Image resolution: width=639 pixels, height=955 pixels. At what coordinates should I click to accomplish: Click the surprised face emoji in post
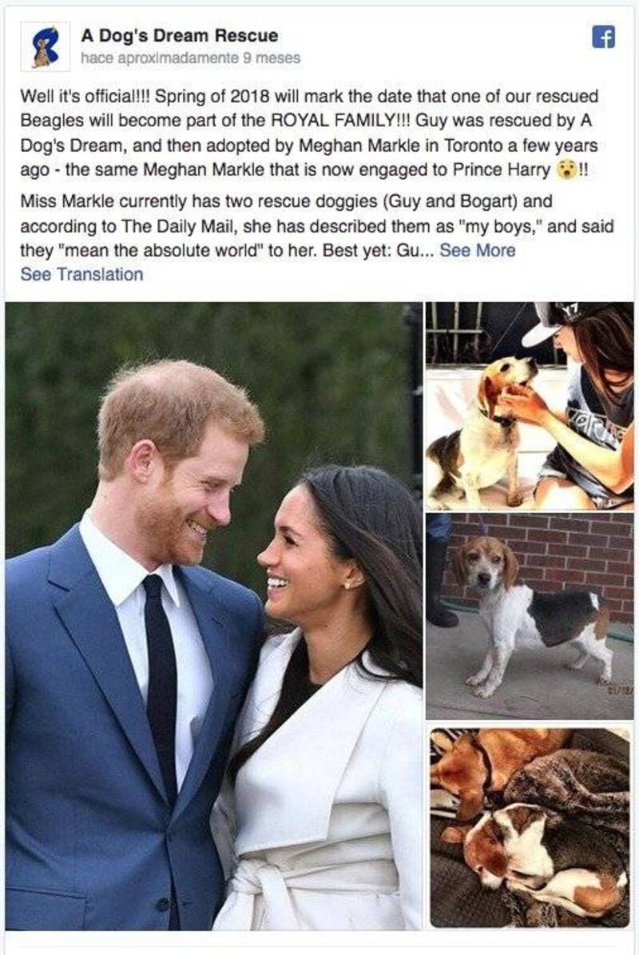[x=566, y=170]
